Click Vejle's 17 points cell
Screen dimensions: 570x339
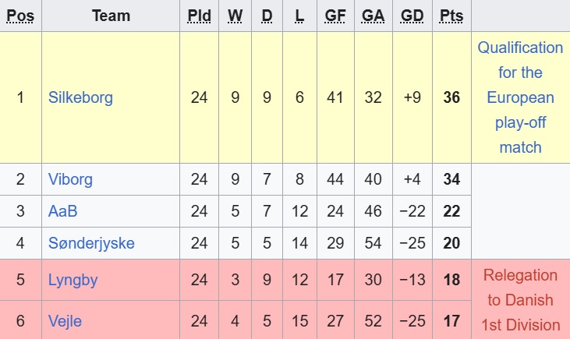[x=451, y=320]
